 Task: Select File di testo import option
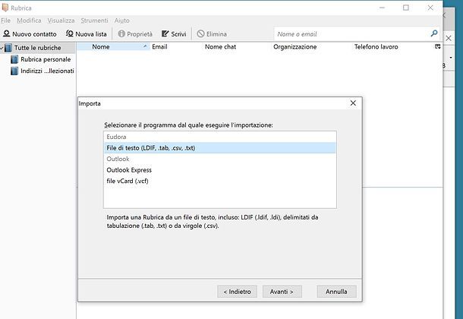[x=220, y=148]
